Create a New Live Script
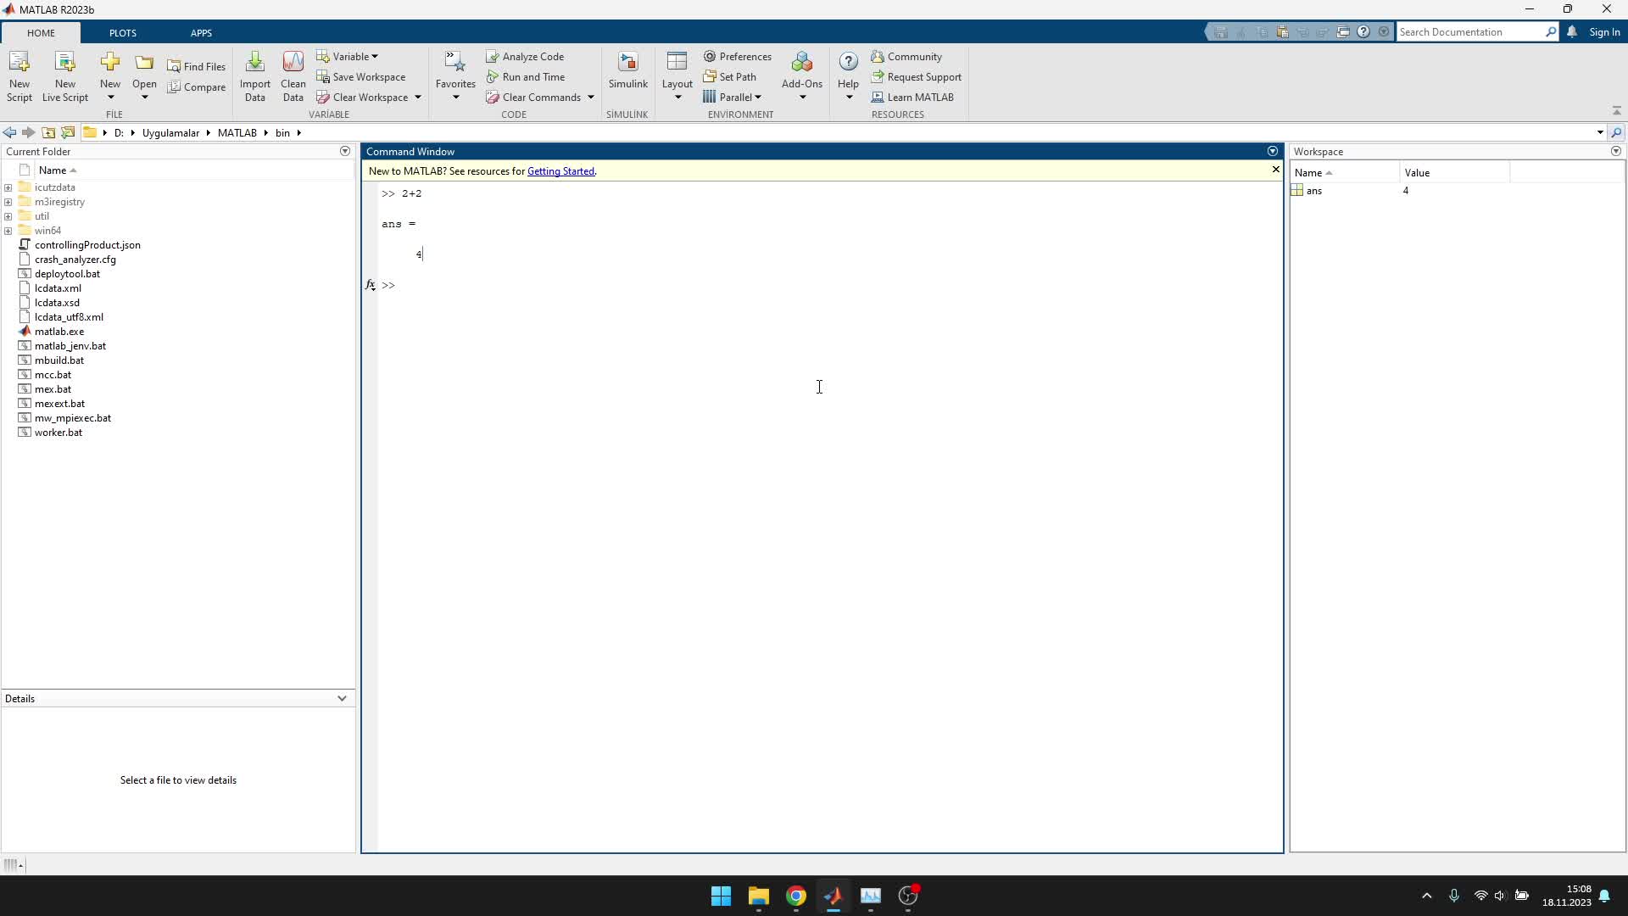Screen dimensions: 1628x916 click(x=65, y=76)
